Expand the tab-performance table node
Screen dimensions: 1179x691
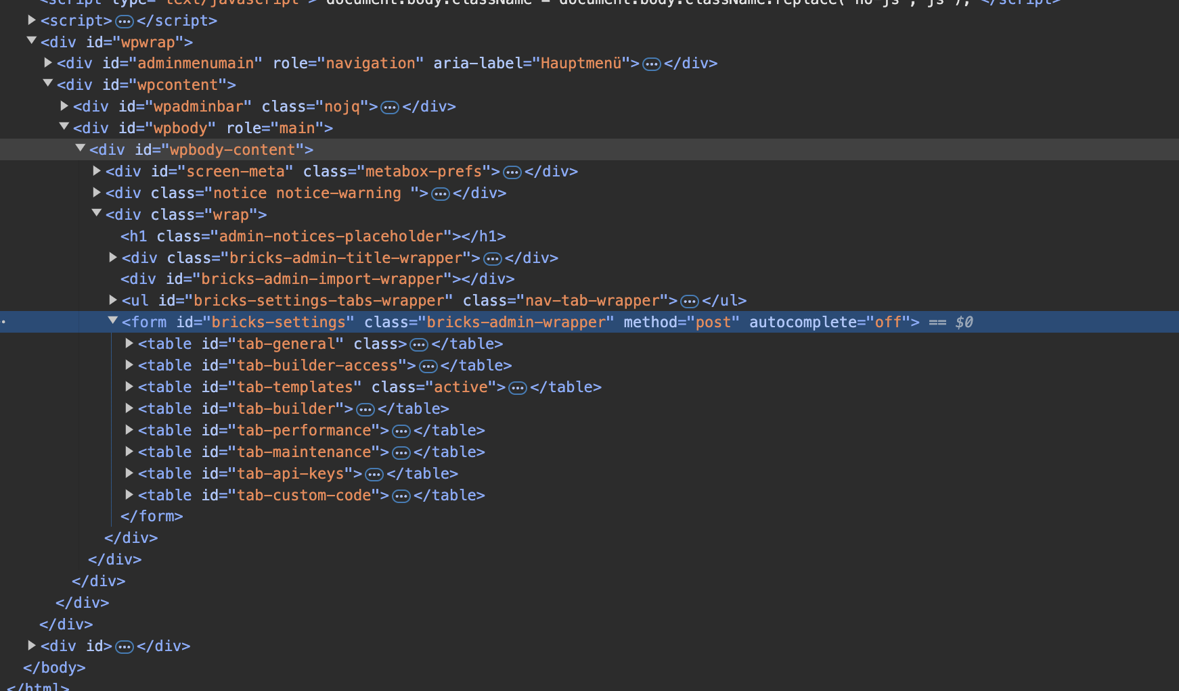point(129,429)
